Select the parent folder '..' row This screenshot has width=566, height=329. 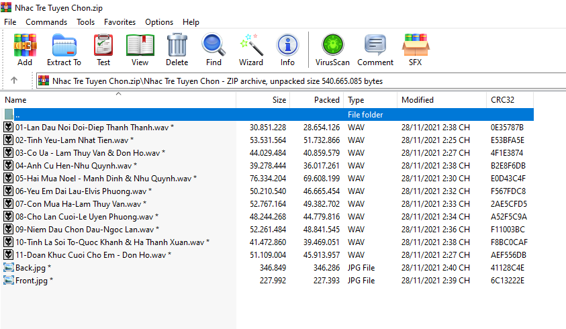tap(267, 115)
